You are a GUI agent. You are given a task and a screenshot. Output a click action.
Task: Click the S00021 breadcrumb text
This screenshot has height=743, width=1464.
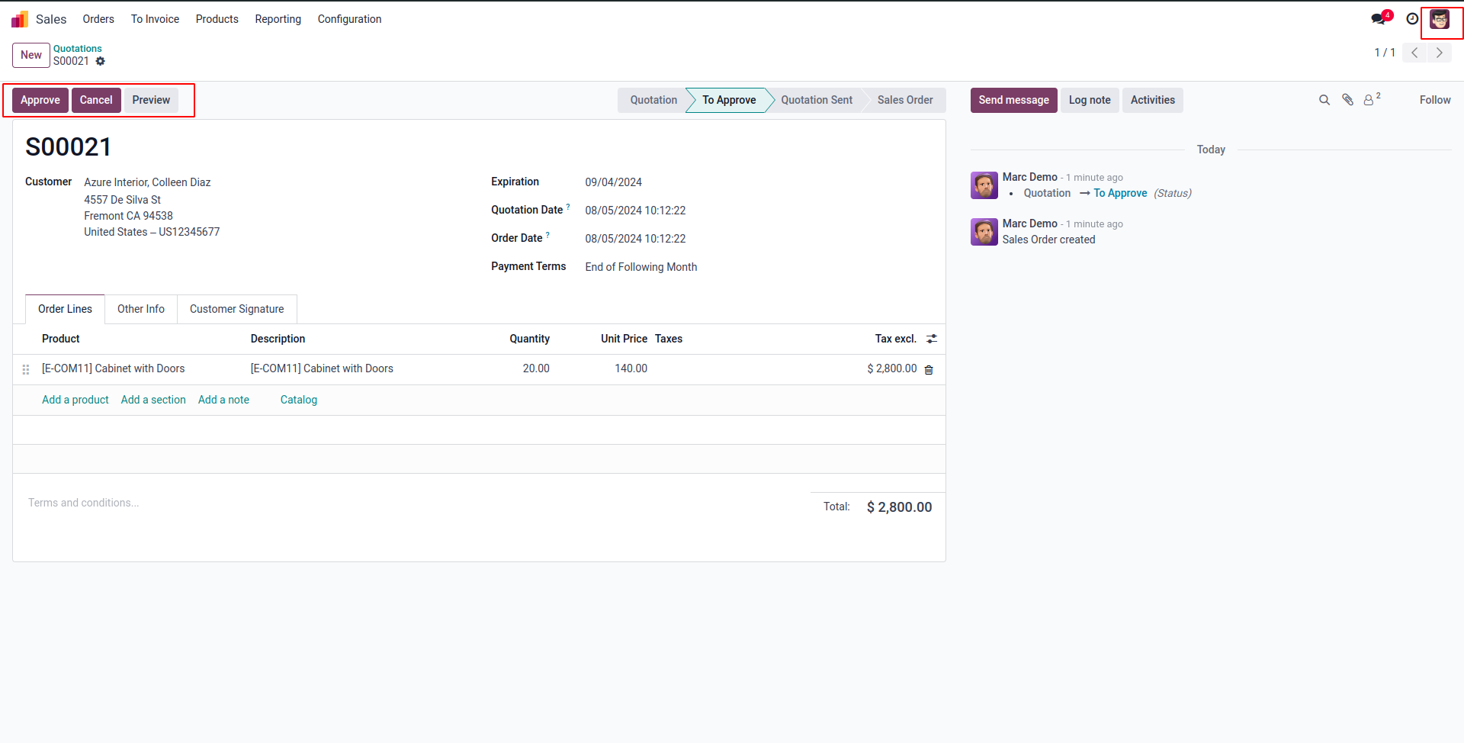(x=71, y=61)
